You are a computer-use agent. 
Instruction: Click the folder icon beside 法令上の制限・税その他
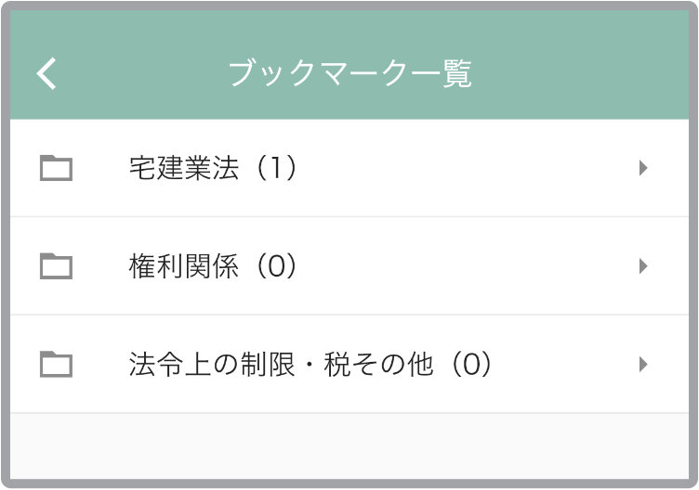tap(56, 364)
